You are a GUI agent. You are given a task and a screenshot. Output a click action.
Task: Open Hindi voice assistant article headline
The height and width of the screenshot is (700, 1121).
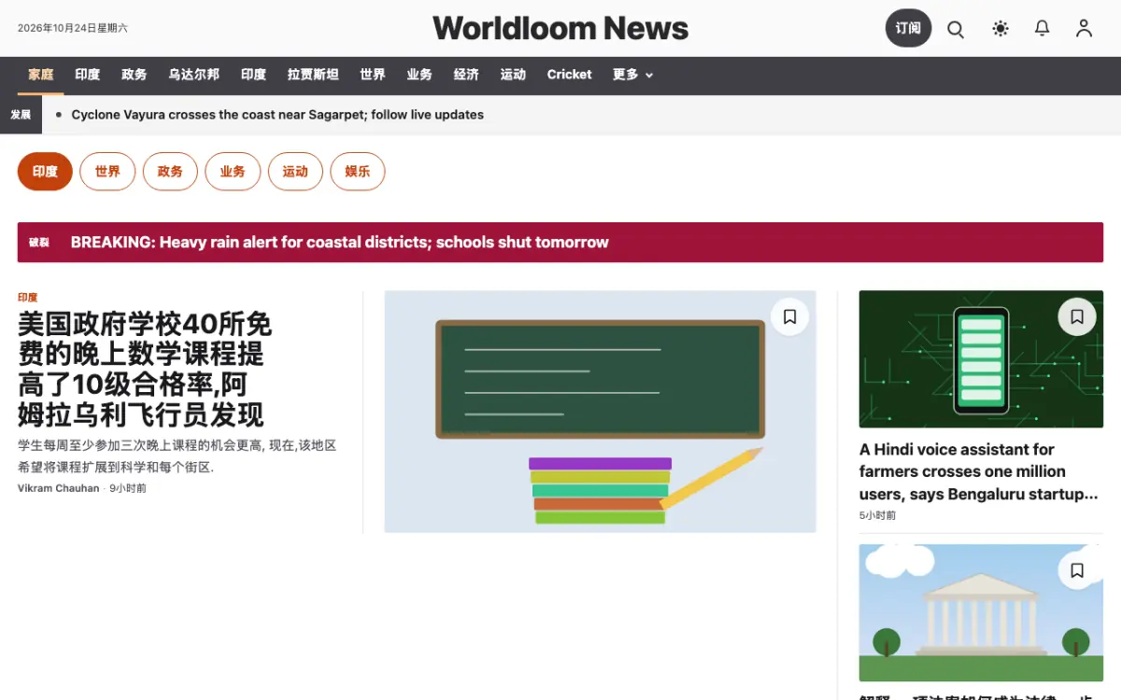[x=978, y=471]
